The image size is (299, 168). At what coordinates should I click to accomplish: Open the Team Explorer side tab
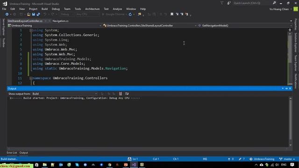point(296,63)
